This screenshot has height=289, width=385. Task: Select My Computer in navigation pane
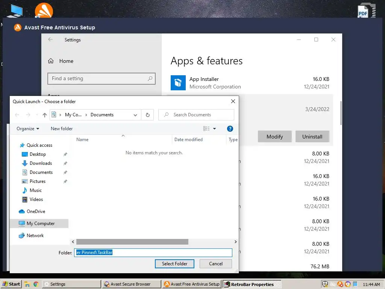coord(39,224)
